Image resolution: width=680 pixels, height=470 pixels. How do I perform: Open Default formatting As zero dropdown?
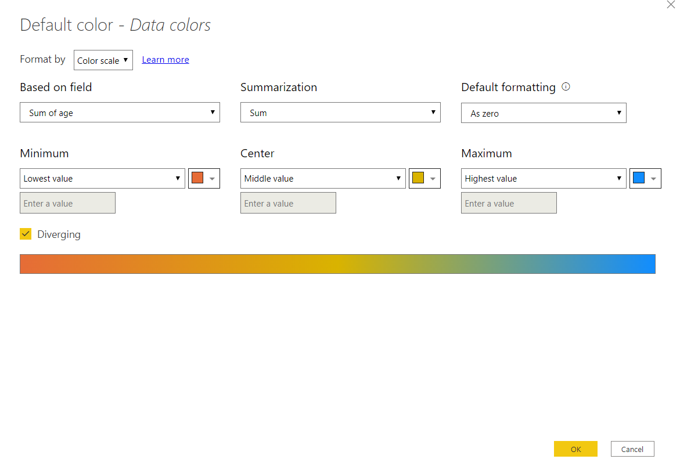coord(544,113)
